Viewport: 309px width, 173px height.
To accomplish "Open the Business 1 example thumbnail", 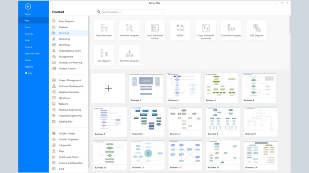I will pyautogui.click(x=146, y=88).
